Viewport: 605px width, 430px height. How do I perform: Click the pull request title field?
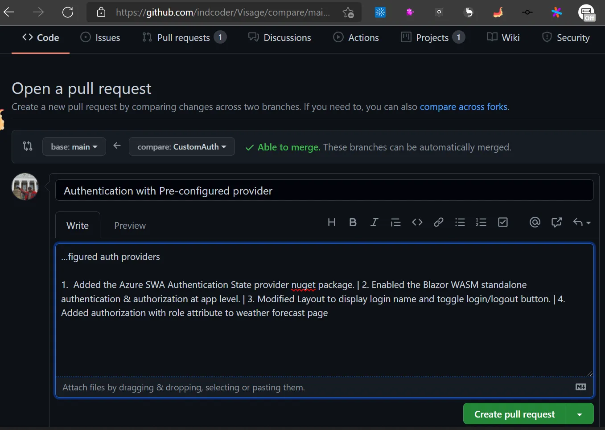[324, 191]
